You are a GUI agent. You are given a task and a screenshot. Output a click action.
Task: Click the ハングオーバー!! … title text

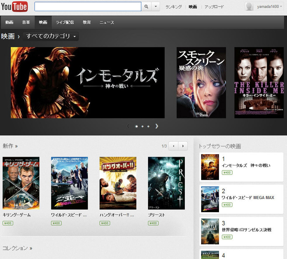pyautogui.click(x=117, y=215)
